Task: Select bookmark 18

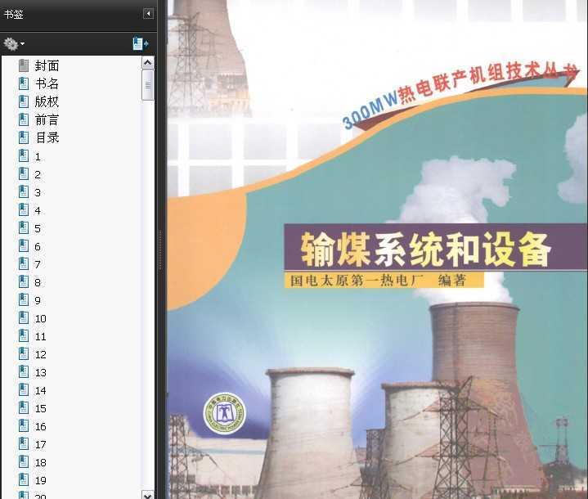Action: click(x=41, y=463)
